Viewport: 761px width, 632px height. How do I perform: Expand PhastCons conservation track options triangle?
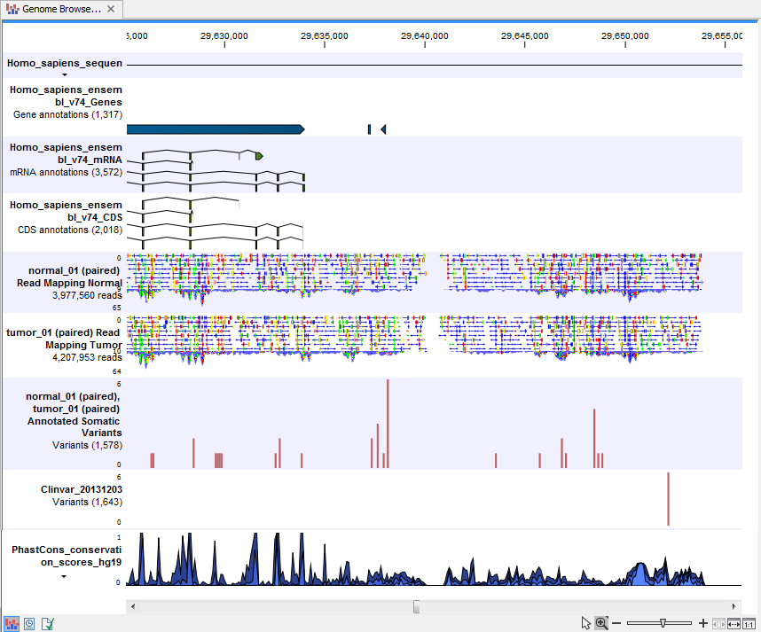point(63,576)
